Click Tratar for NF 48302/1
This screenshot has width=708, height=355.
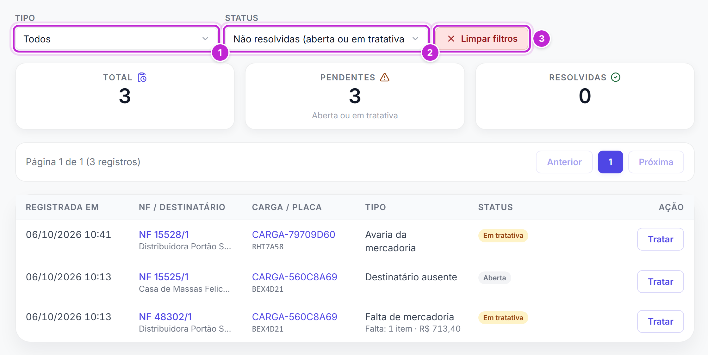coord(661,321)
